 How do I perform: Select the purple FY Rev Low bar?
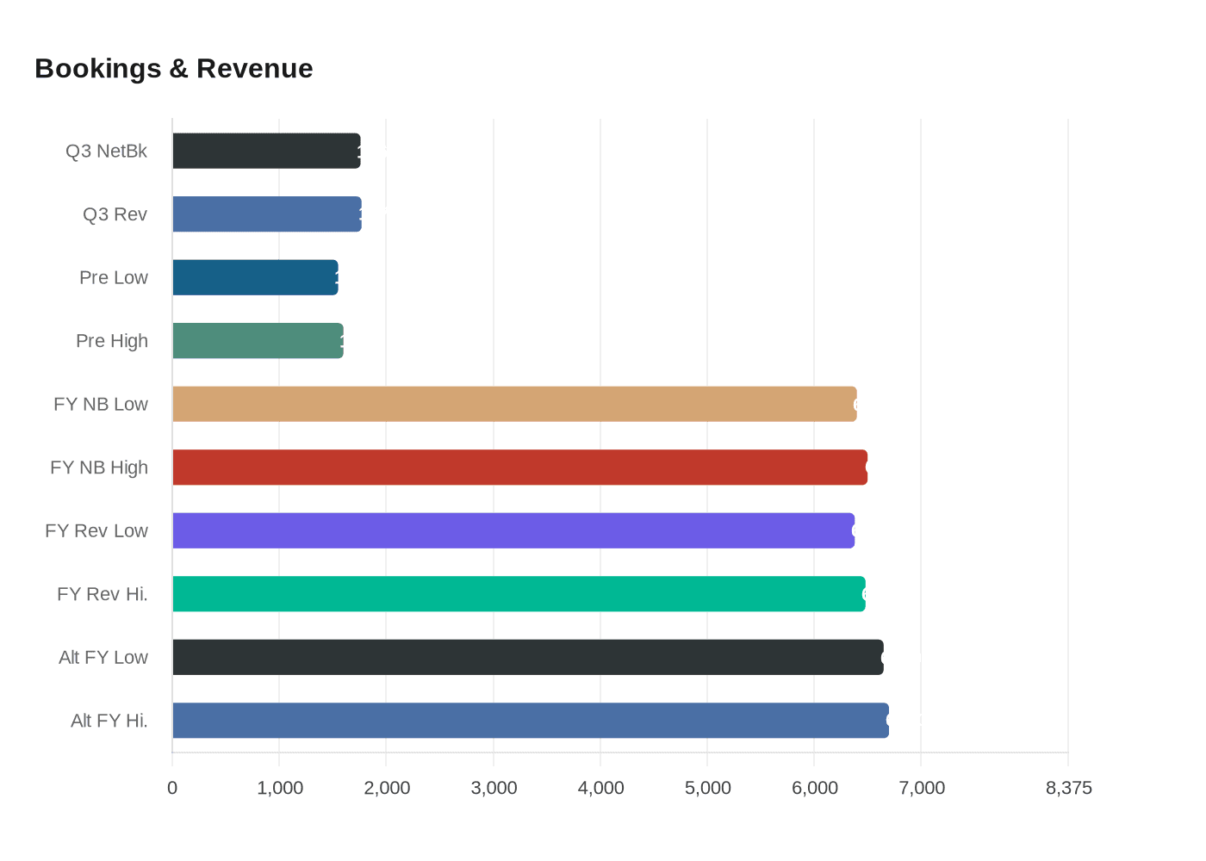click(513, 530)
